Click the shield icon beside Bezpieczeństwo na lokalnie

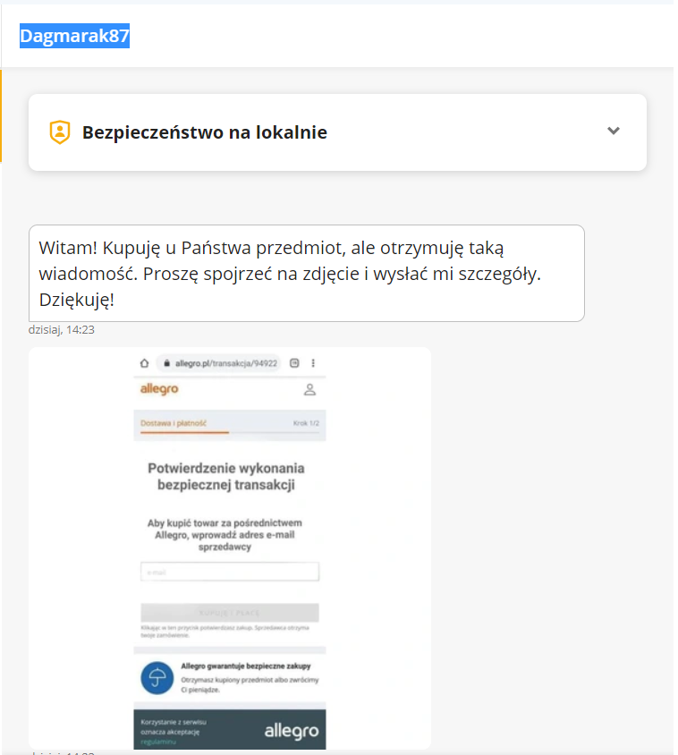(60, 132)
